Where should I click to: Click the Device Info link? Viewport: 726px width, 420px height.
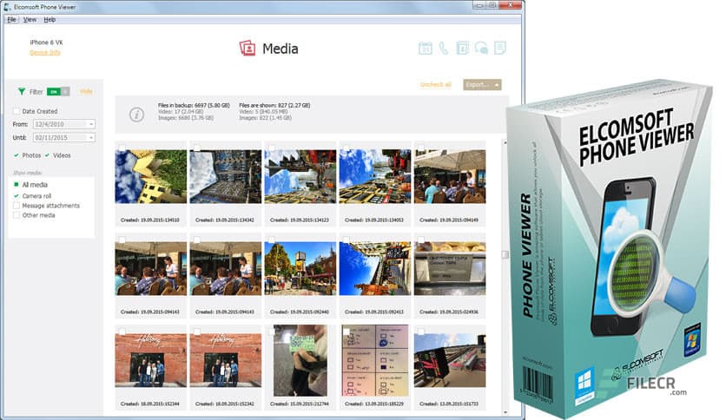coord(45,52)
